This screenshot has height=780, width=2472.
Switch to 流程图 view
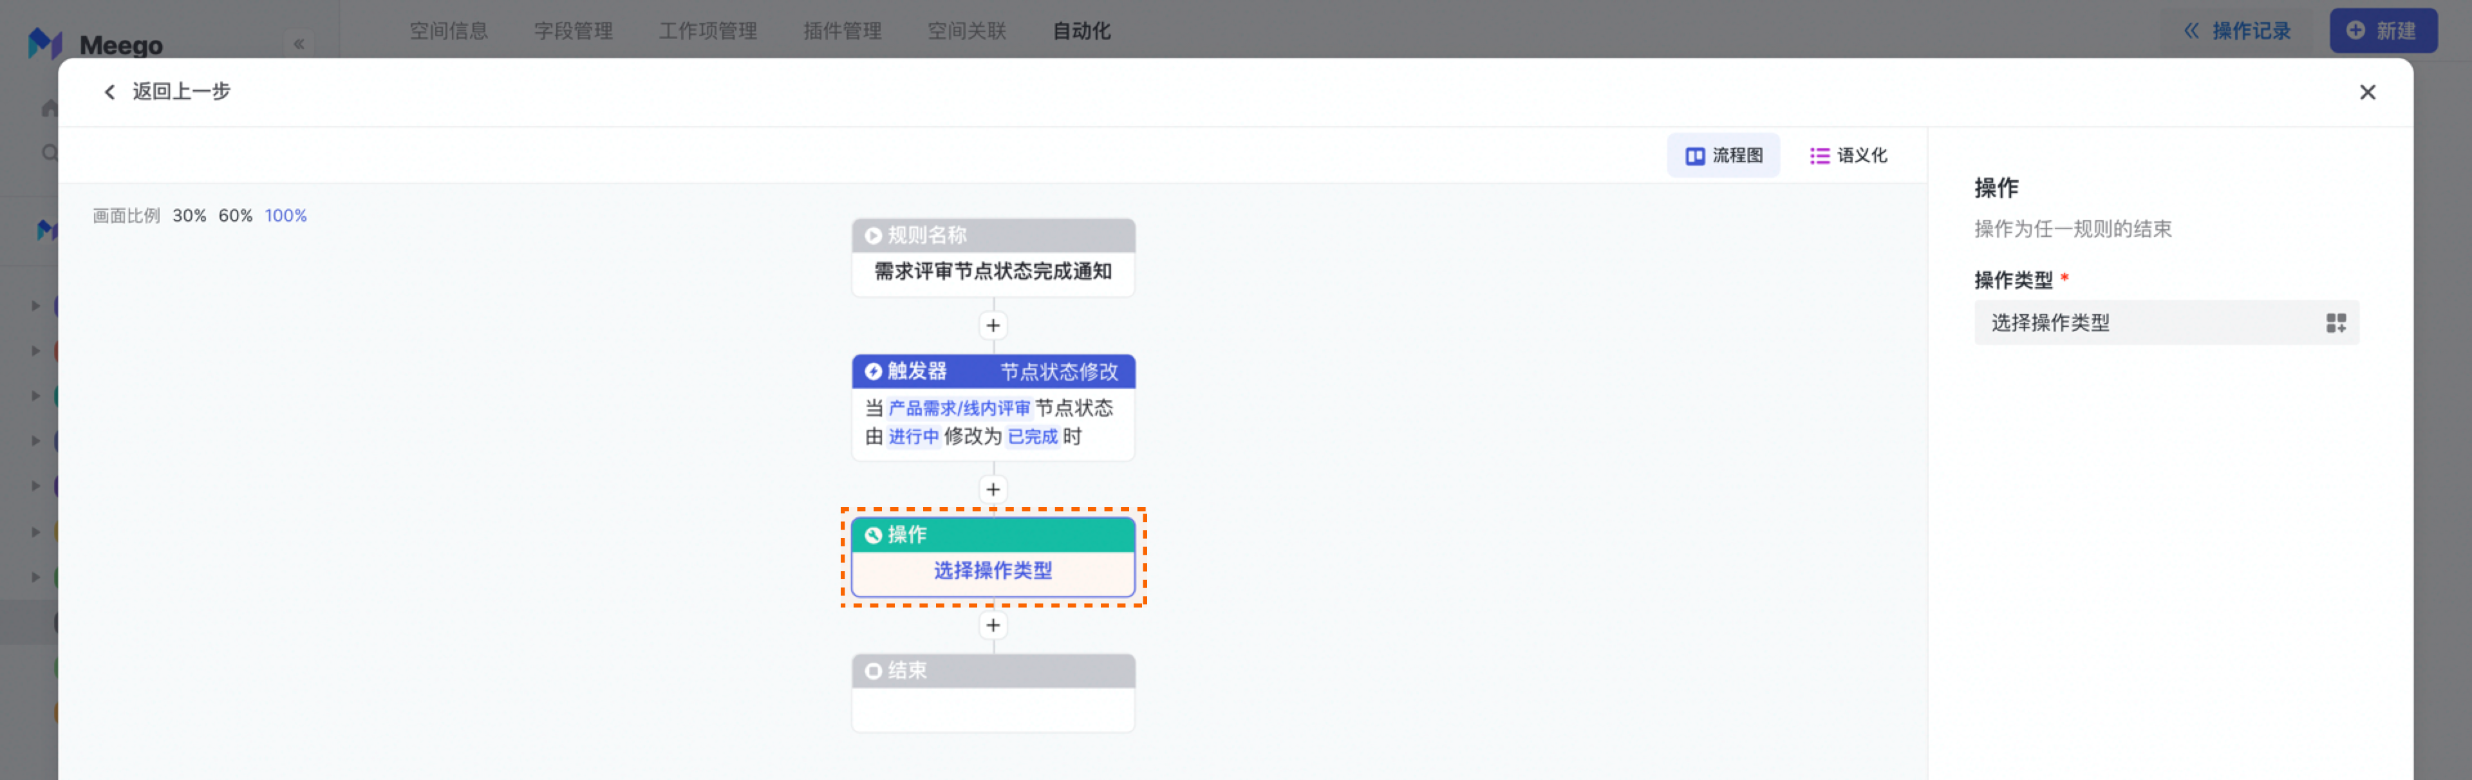point(1723,156)
